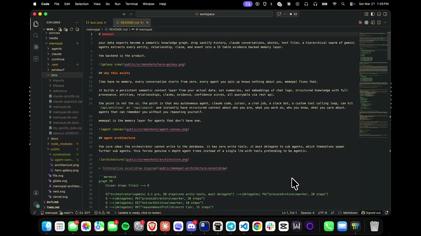Click the New File icon in Explorer header
Image resolution: width=421 pixels, height=236 pixels.
click(x=60, y=29)
